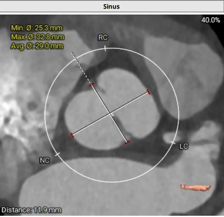This screenshot has width=224, height=217.
Task: Click the 40.0% cardiac phase indicator
Action: 211,20
